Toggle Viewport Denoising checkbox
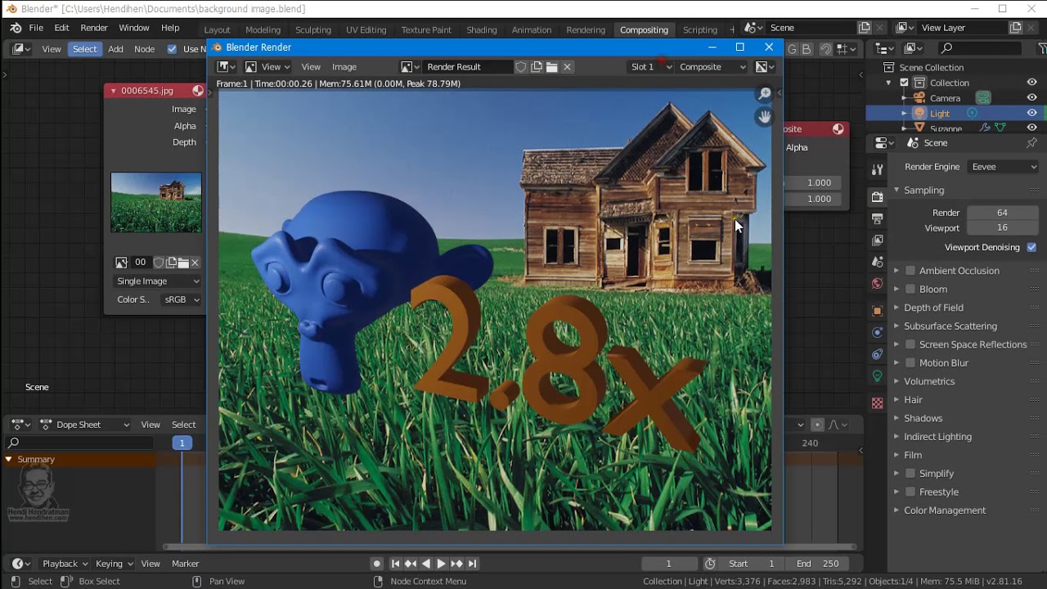 [x=1031, y=247]
